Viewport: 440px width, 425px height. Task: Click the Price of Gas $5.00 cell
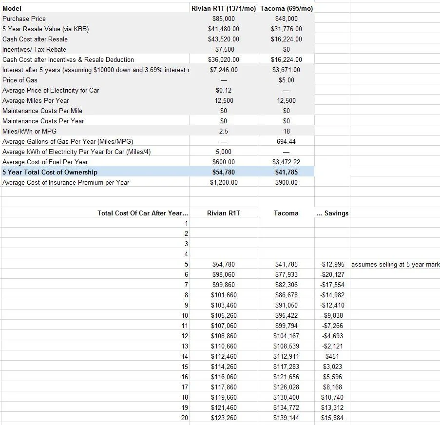(286, 80)
